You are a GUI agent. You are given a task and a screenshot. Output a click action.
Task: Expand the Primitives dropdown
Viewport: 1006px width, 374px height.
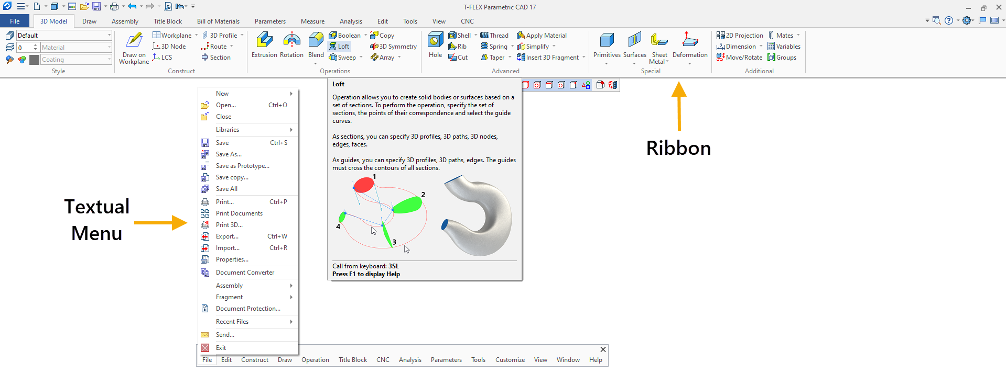[x=607, y=64]
